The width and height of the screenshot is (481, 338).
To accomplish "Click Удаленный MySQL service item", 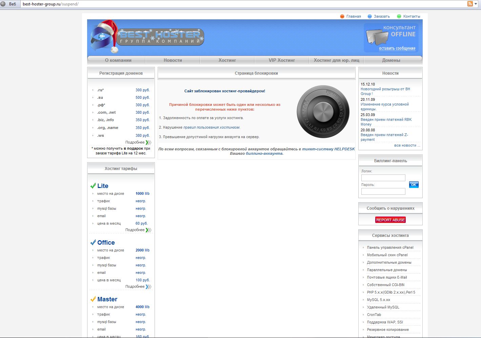I will click(383, 307).
